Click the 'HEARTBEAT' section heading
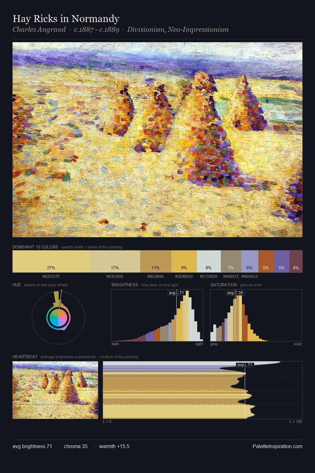Image resolution: width=315 pixels, height=473 pixels. pyautogui.click(x=25, y=357)
